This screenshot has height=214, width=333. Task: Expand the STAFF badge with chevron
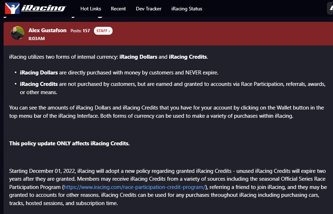coord(103,31)
